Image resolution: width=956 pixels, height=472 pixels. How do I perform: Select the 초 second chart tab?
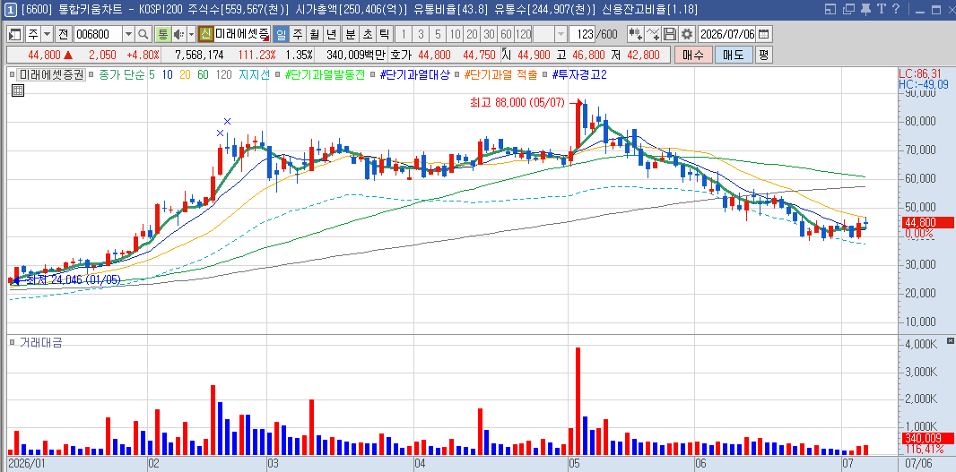pos(367,34)
